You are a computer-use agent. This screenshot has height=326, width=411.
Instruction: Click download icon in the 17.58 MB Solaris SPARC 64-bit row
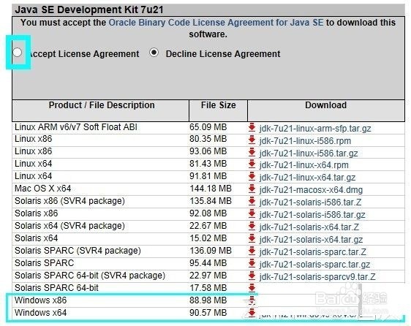pos(252,288)
